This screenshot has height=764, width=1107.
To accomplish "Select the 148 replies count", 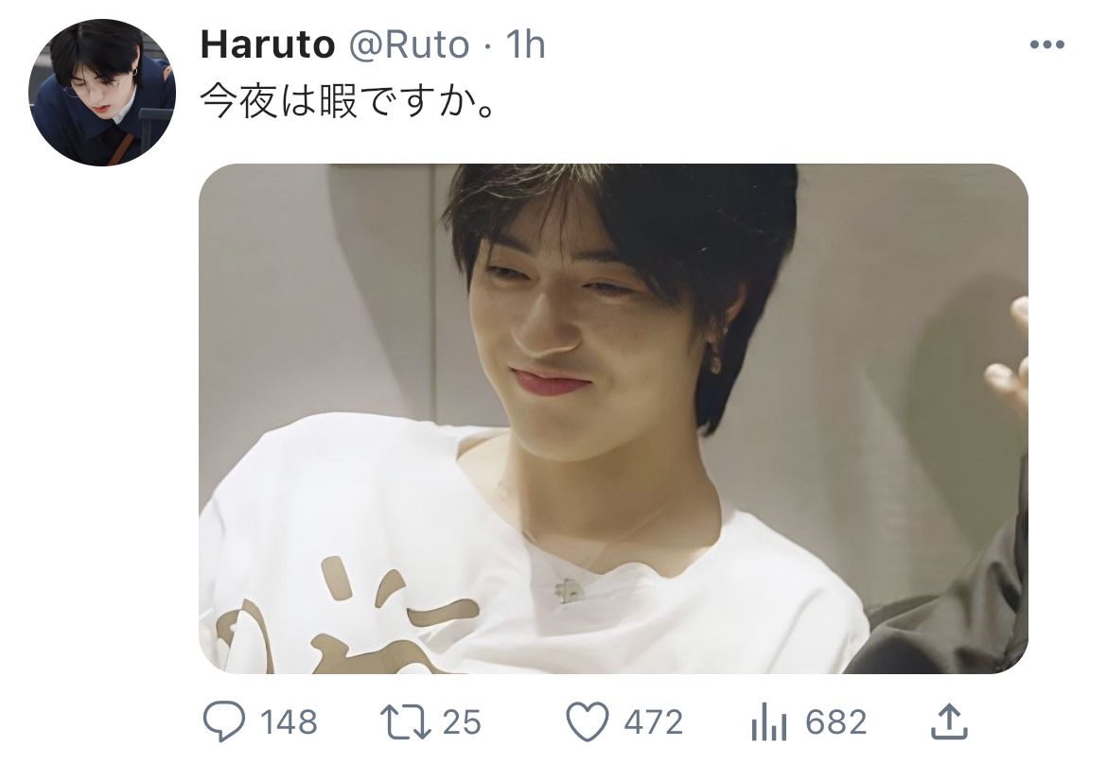I will click(x=289, y=722).
